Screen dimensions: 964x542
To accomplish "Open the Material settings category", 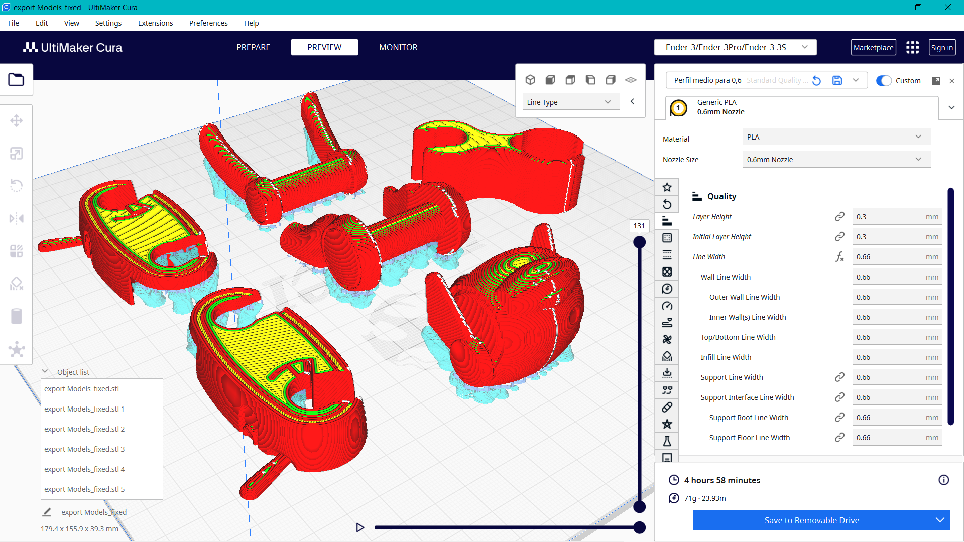I will [667, 289].
